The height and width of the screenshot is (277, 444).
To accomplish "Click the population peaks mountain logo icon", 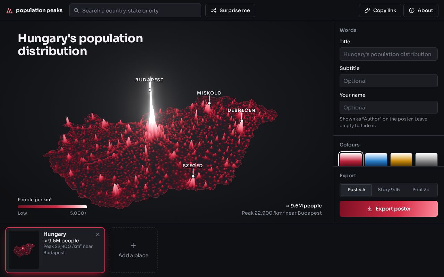I will [x=9, y=11].
